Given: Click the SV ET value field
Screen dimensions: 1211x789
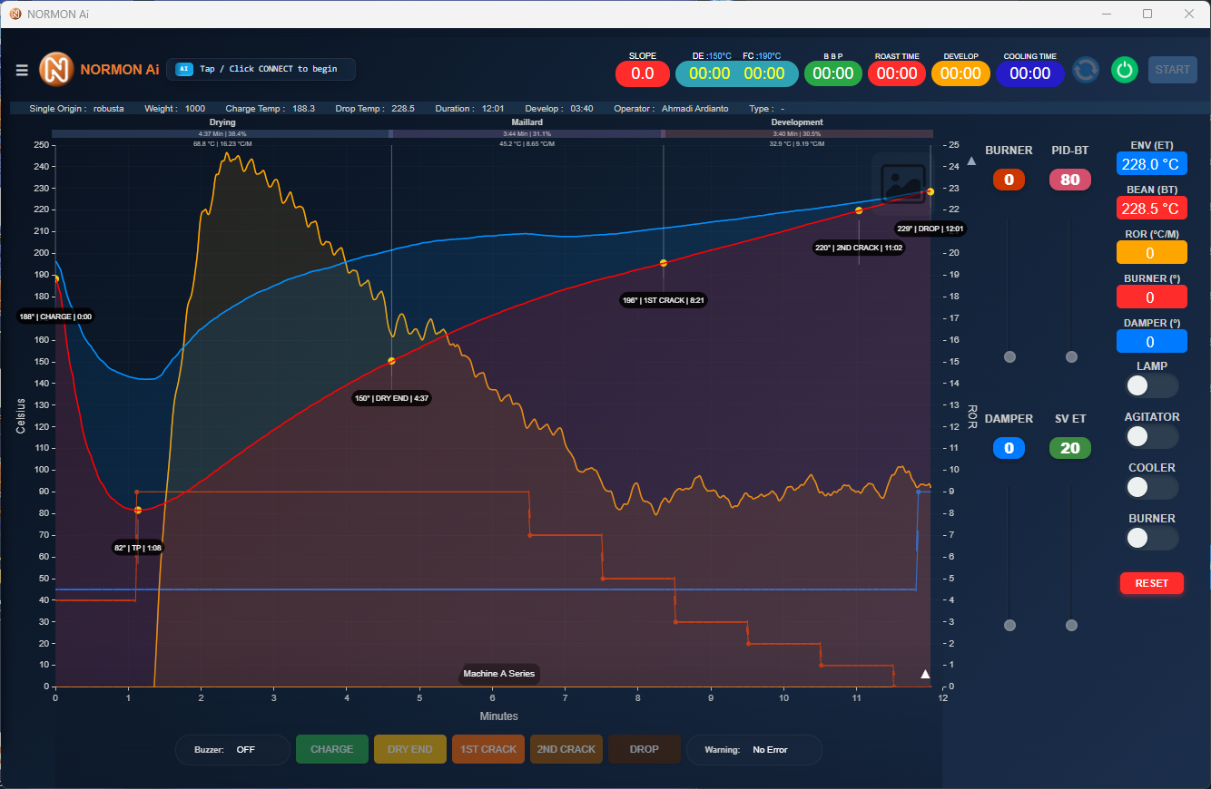Looking at the screenshot, I should point(1069,448).
